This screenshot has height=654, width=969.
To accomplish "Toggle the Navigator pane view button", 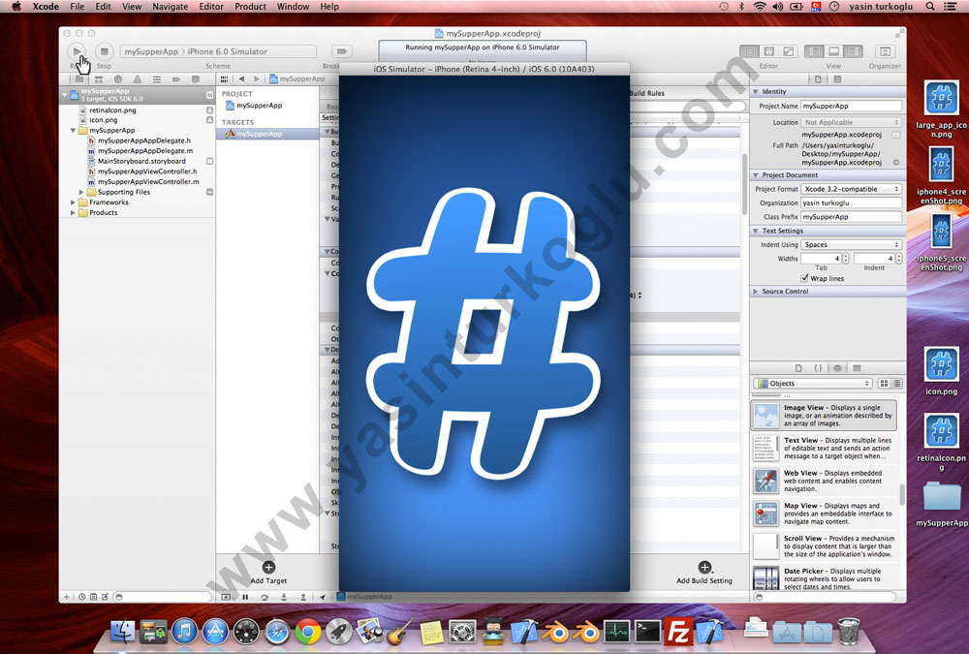I will click(x=814, y=51).
